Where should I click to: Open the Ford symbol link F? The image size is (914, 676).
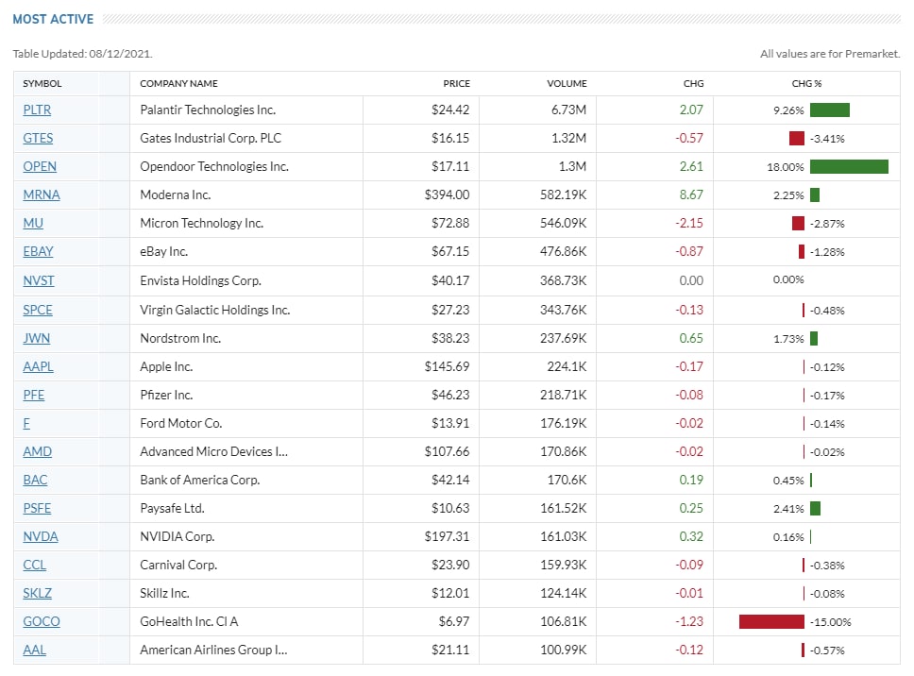26,423
